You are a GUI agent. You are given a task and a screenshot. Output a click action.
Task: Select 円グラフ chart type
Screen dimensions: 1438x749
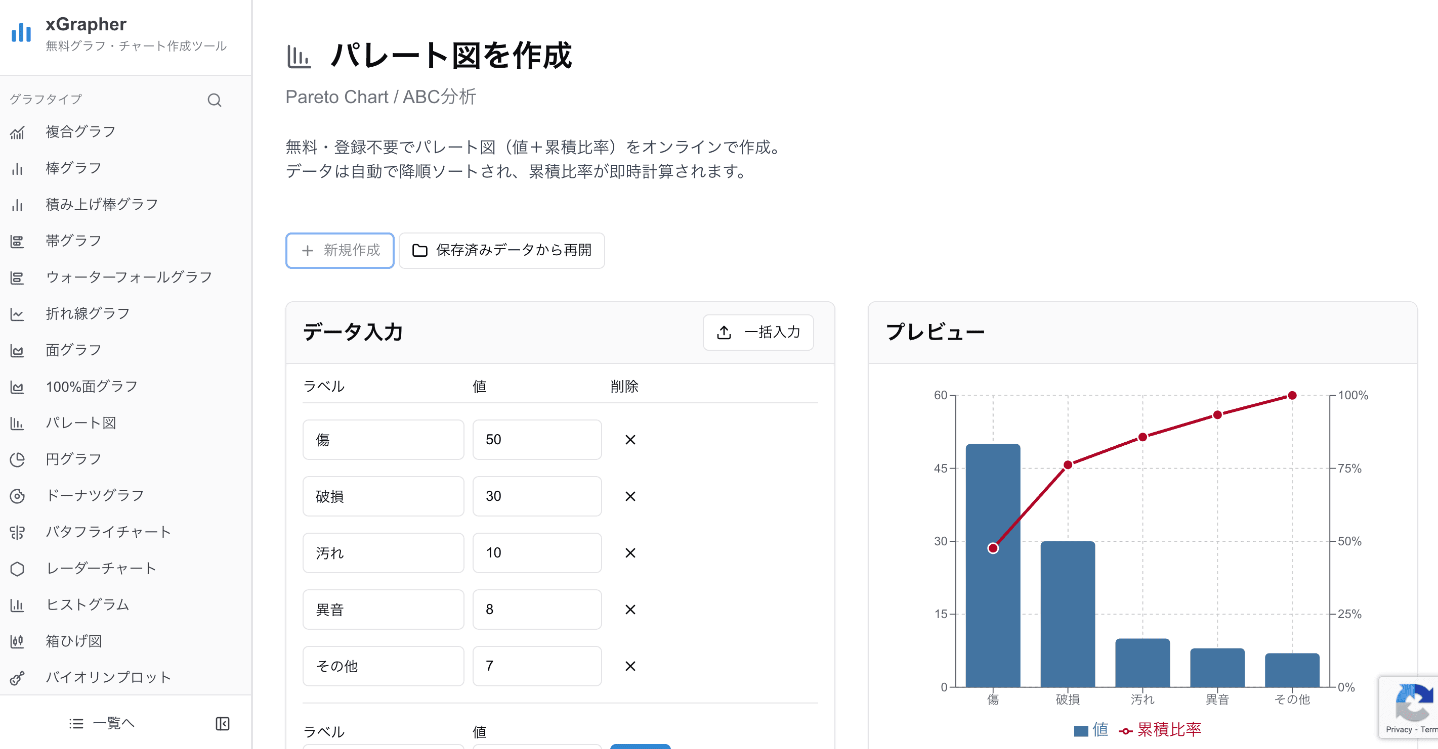73,459
